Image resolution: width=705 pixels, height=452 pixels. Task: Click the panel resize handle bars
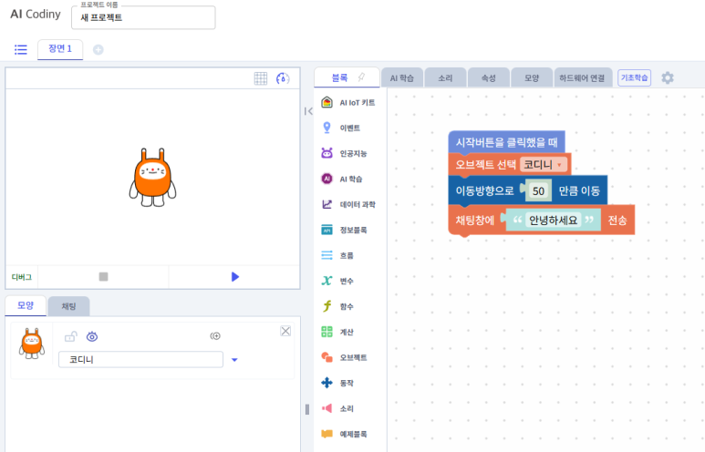coord(307,409)
